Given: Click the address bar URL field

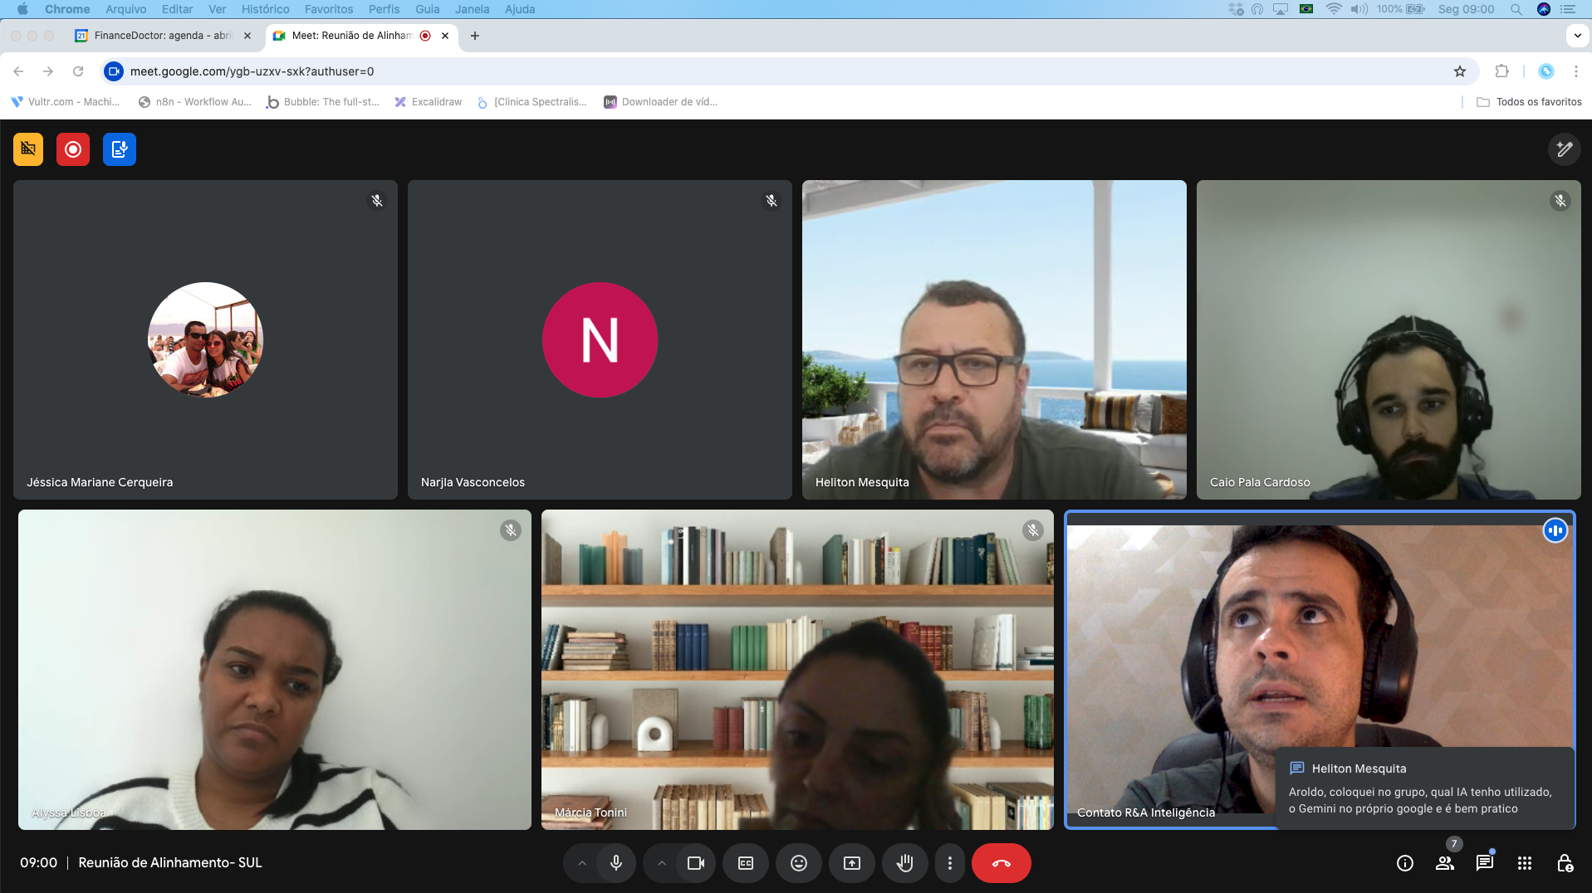Looking at the screenshot, I should tap(789, 71).
